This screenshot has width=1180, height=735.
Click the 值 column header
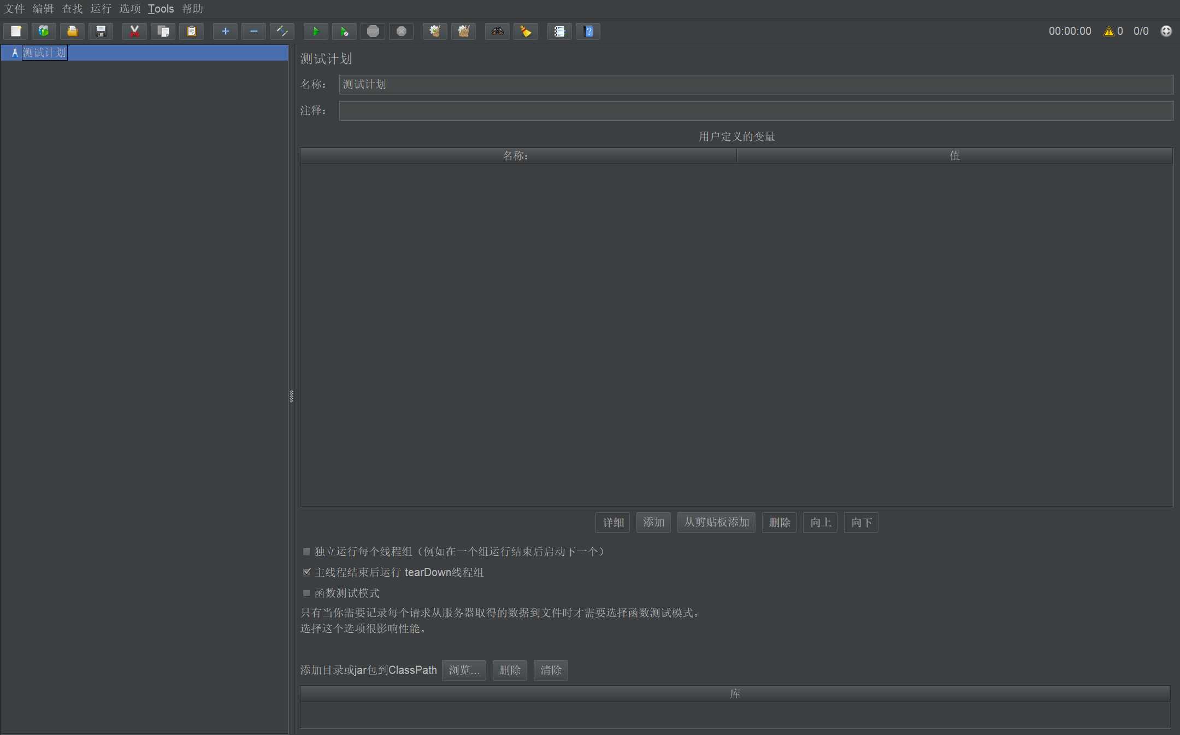pyautogui.click(x=954, y=156)
